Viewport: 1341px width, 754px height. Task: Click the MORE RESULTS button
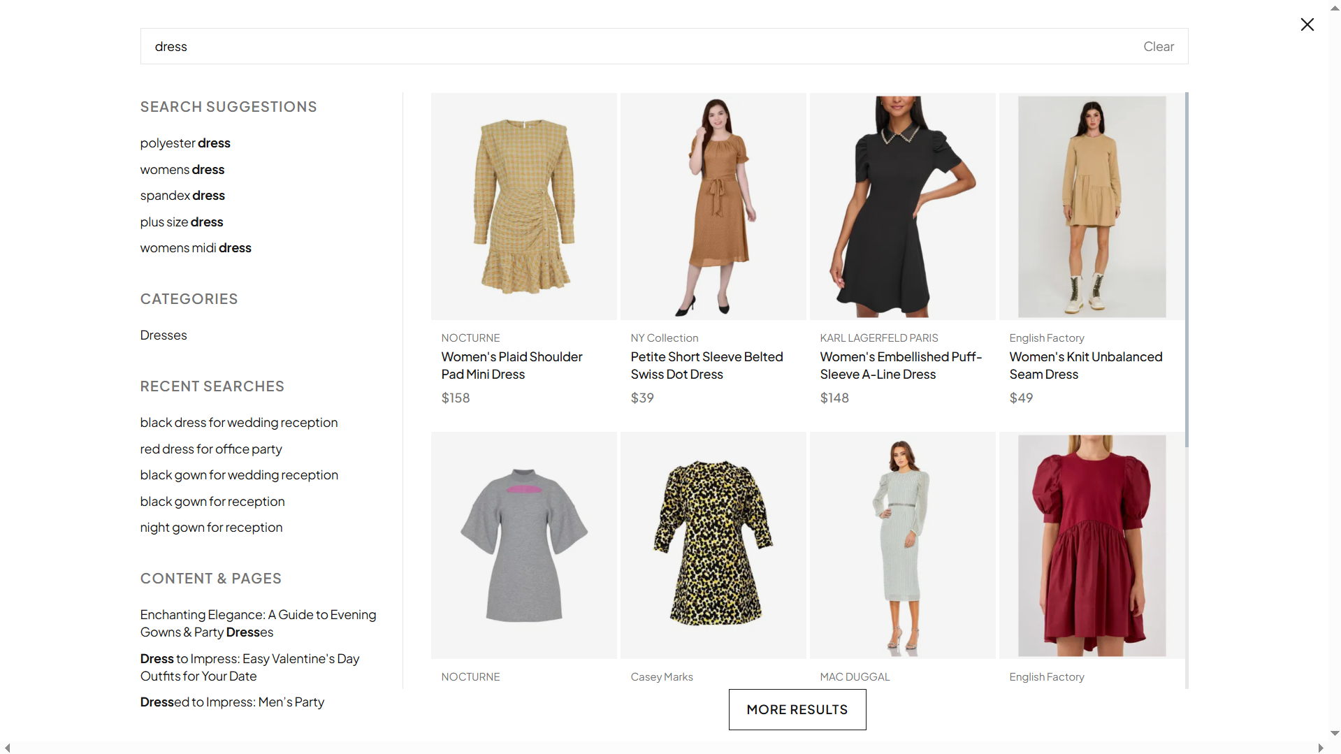click(x=797, y=709)
